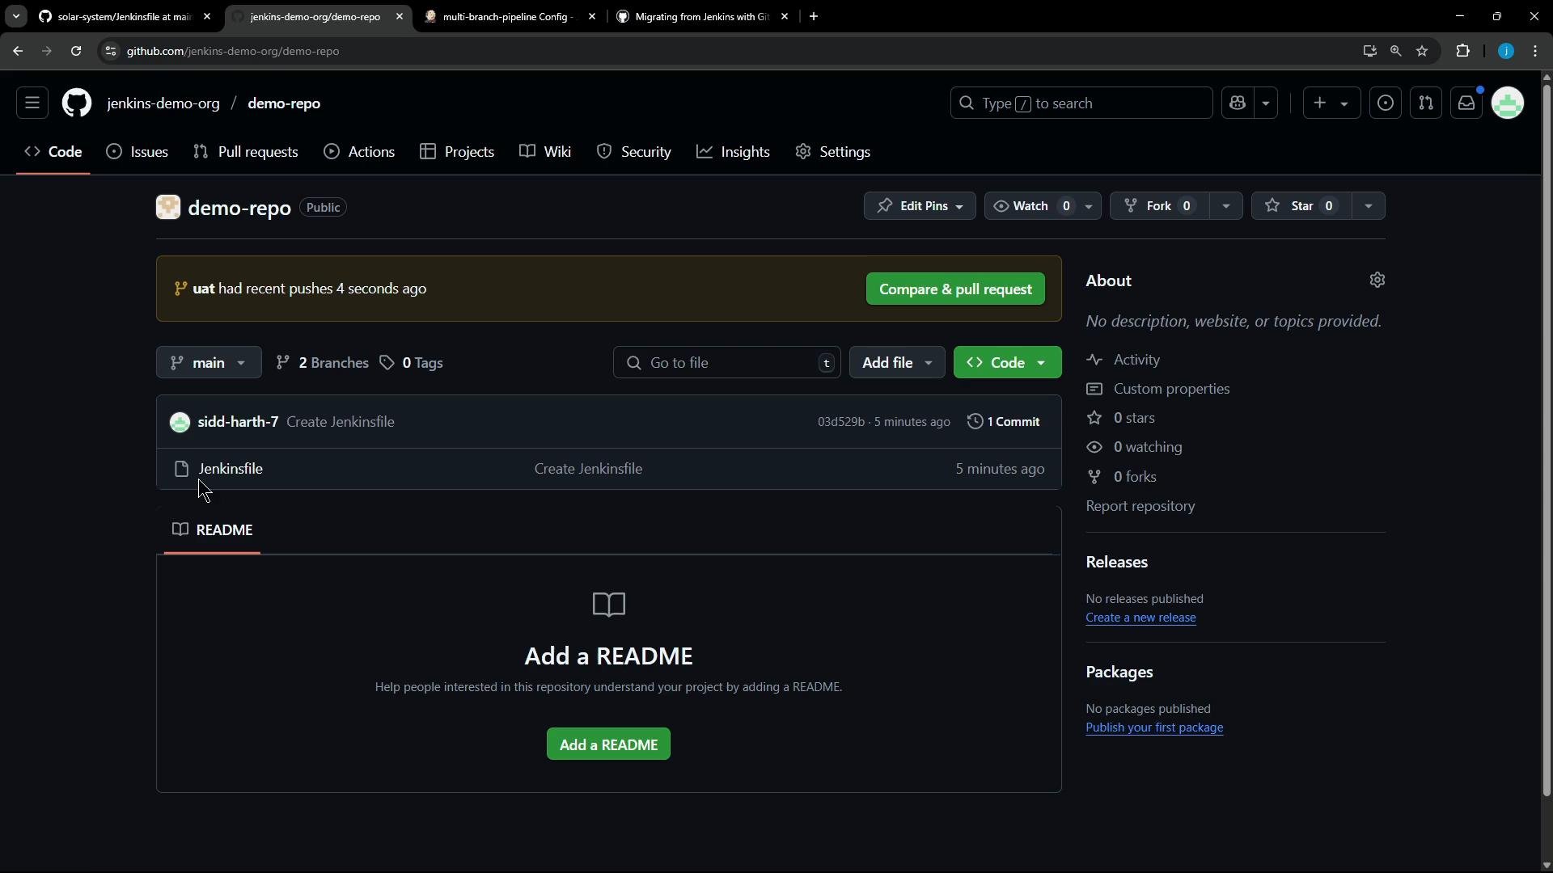The width and height of the screenshot is (1553, 873).
Task: Open the Security tab
Action: (x=634, y=152)
